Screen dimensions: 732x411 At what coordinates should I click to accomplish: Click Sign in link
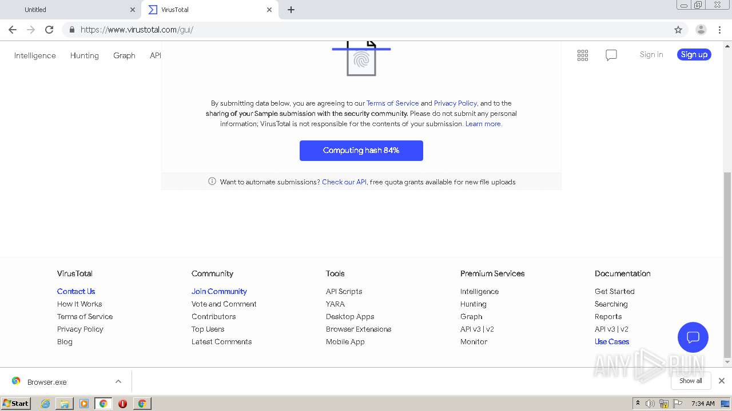[x=651, y=54]
